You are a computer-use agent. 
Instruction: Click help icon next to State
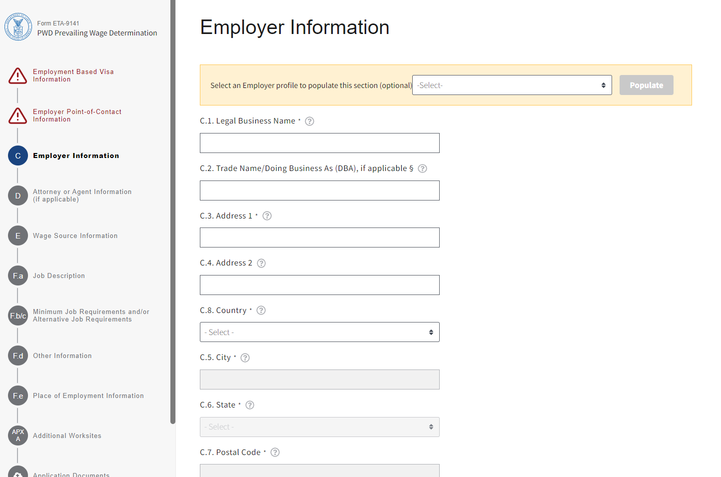click(250, 405)
